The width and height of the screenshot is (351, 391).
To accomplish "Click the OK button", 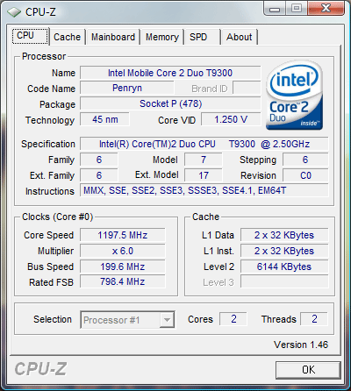I will (x=308, y=370).
